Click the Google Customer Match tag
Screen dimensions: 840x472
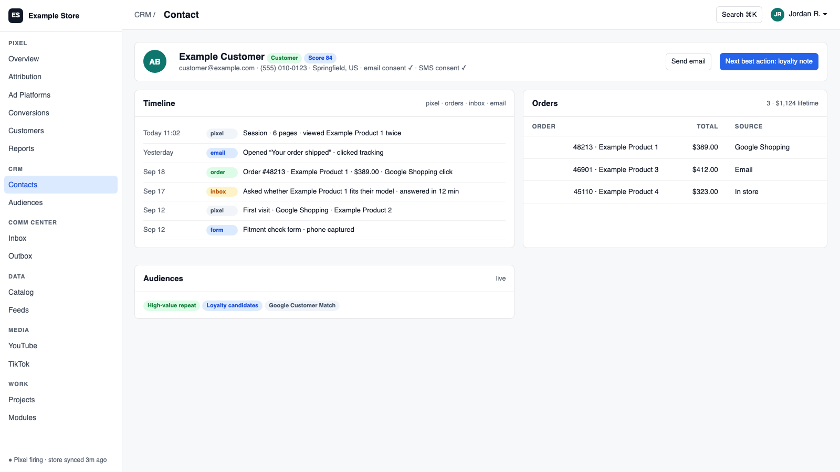[x=302, y=305]
